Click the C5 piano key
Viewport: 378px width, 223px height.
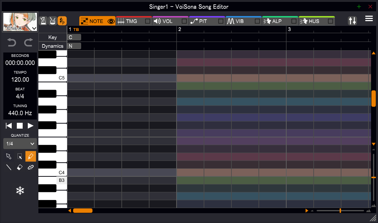pos(53,78)
